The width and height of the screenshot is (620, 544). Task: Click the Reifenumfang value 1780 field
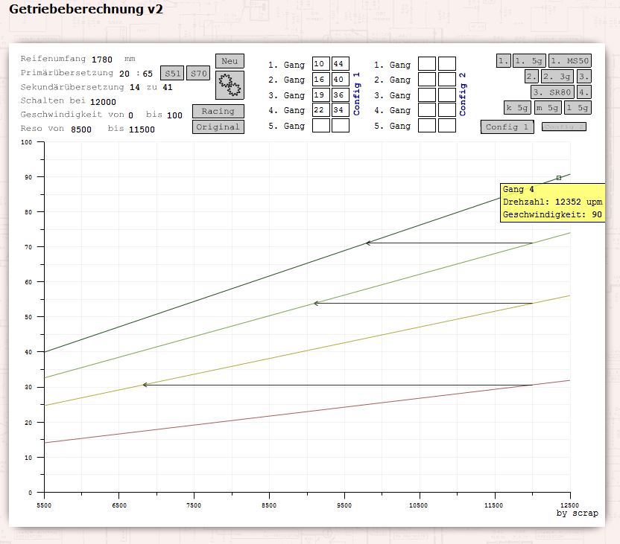(x=102, y=59)
